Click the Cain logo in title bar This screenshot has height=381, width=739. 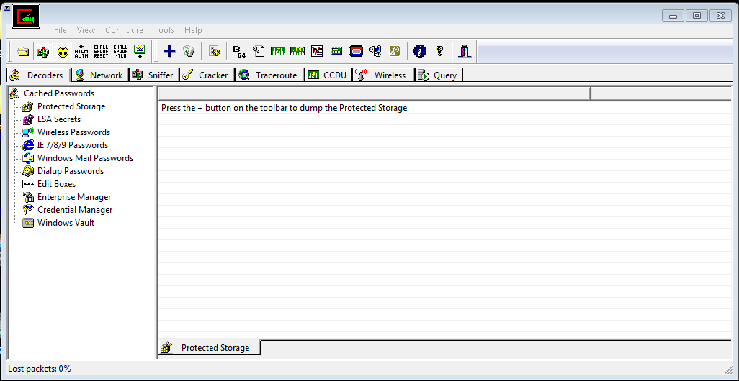click(25, 17)
